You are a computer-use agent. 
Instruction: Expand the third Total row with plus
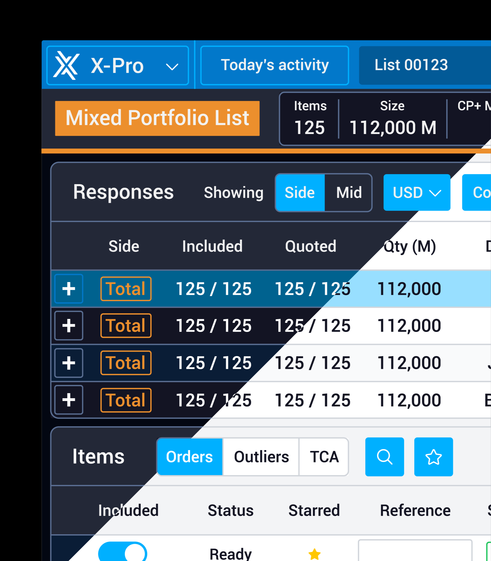69,363
